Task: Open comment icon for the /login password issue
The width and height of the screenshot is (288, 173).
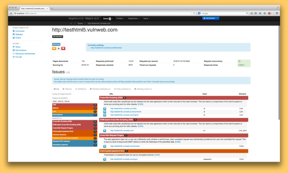Action: tap(104, 159)
